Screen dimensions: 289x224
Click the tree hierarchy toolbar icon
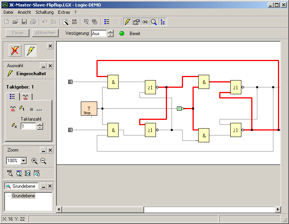[x=163, y=22]
